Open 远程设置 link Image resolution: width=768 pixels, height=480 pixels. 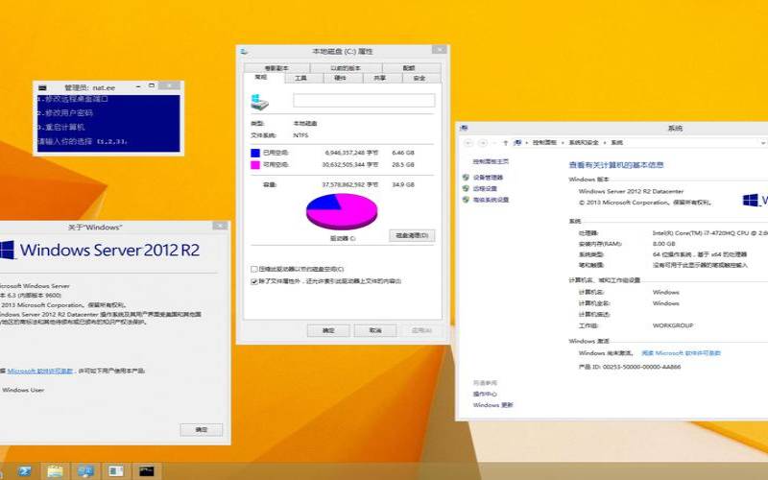point(485,188)
